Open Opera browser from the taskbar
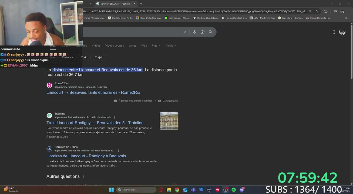Screen dimensions: 353x194 pos(161,190)
